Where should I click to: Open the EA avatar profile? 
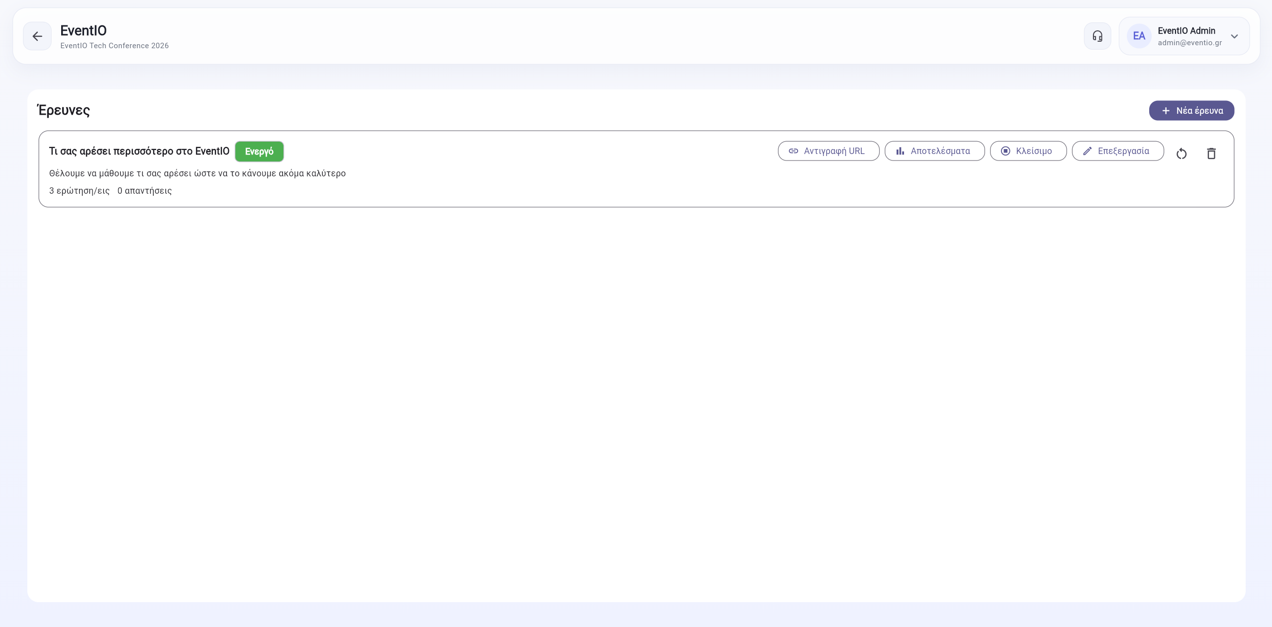click(1139, 36)
